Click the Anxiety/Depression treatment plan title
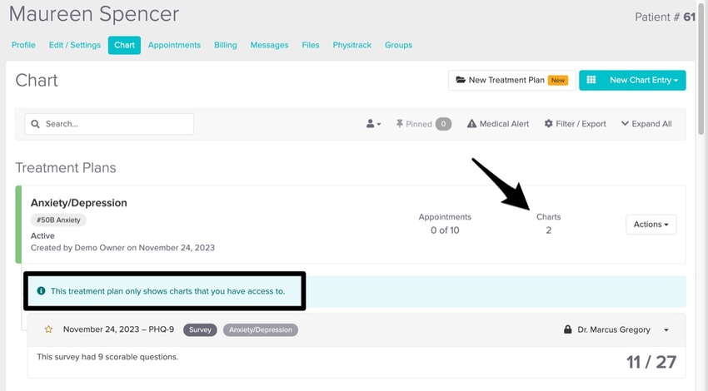708x391 pixels. 78,203
